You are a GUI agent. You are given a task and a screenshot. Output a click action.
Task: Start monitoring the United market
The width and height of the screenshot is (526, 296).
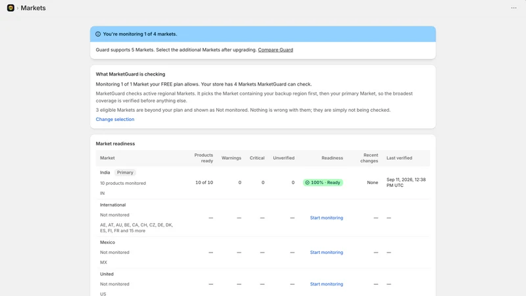point(326,284)
